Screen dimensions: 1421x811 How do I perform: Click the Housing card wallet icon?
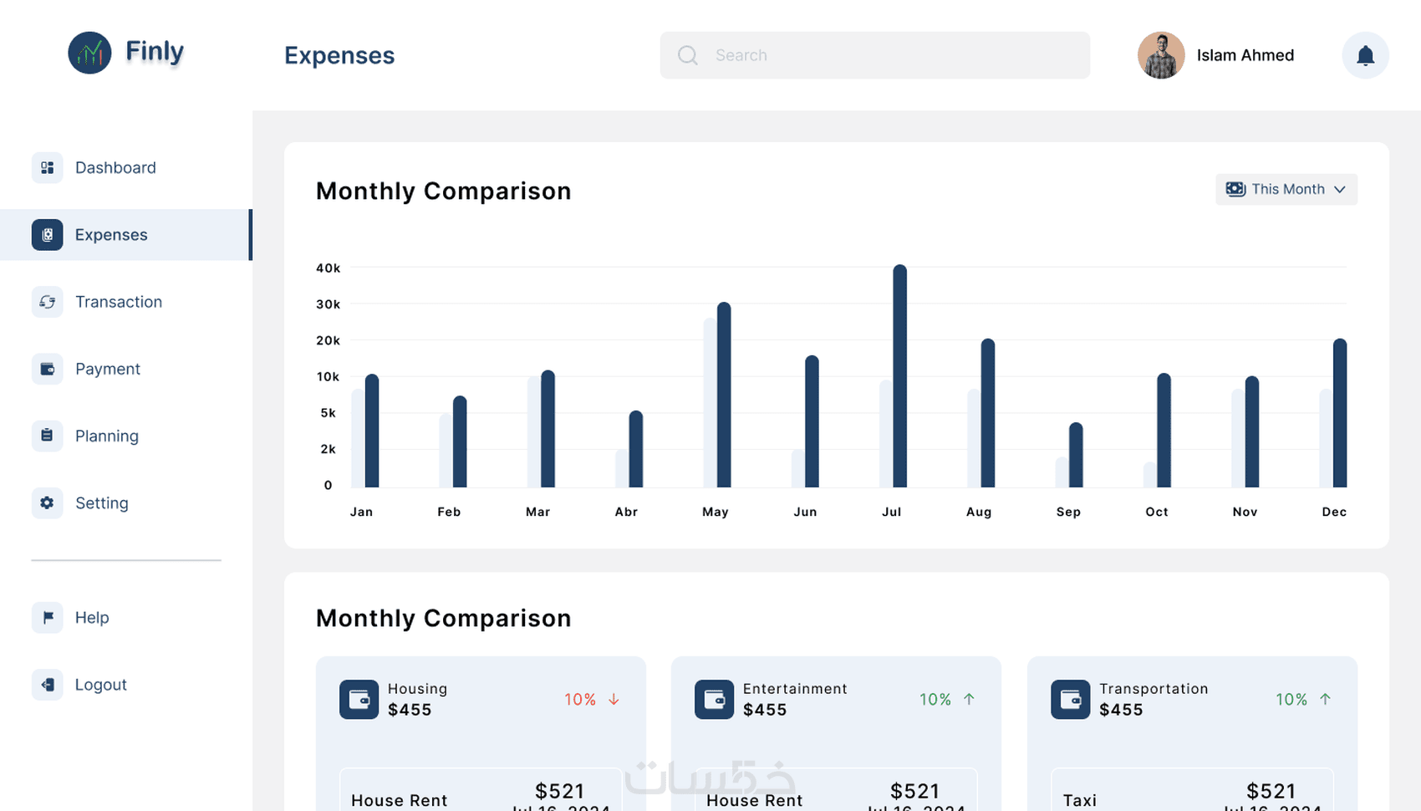coord(359,699)
